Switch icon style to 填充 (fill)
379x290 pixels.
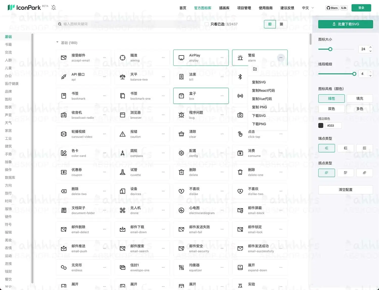(x=360, y=99)
